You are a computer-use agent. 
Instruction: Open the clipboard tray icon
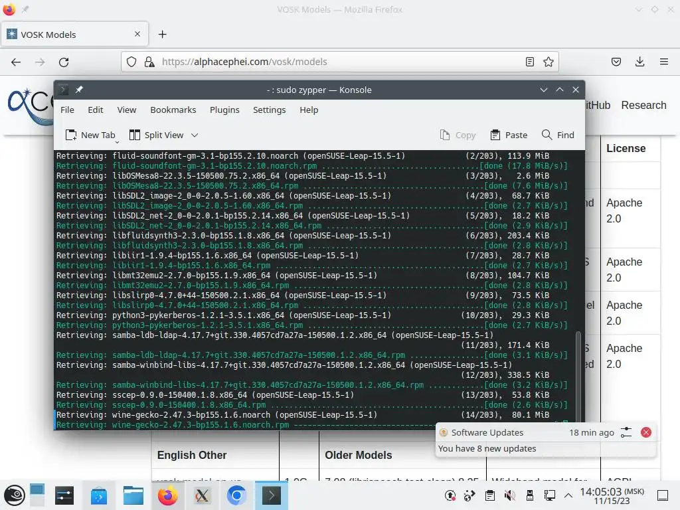point(490,495)
